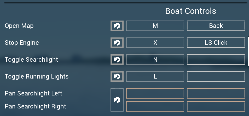Set controller binding for Pan Searchlight Right
Viewport: 249px width, 116px height.
coord(216,106)
